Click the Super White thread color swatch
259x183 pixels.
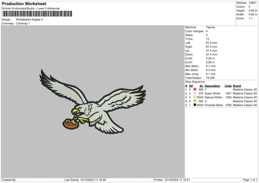(195, 93)
